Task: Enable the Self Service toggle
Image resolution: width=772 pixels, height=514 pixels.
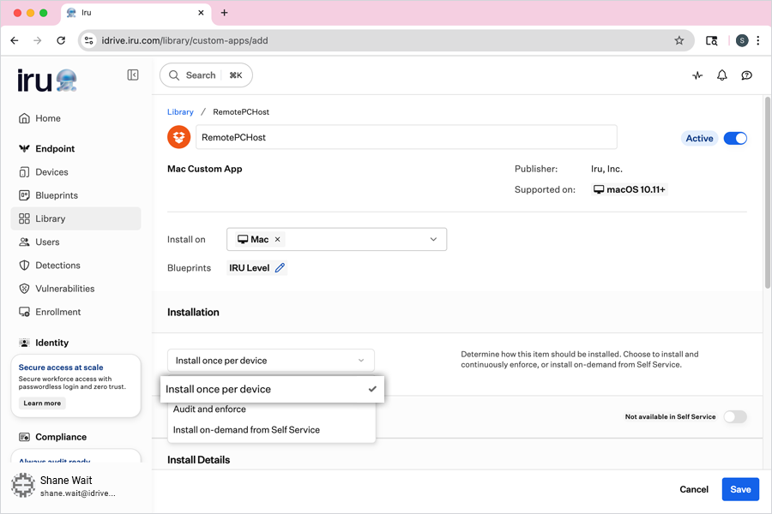Action: point(734,417)
